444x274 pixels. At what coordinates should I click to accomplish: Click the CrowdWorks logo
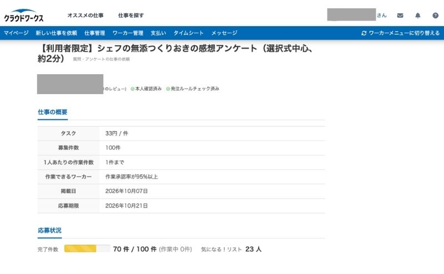click(24, 15)
